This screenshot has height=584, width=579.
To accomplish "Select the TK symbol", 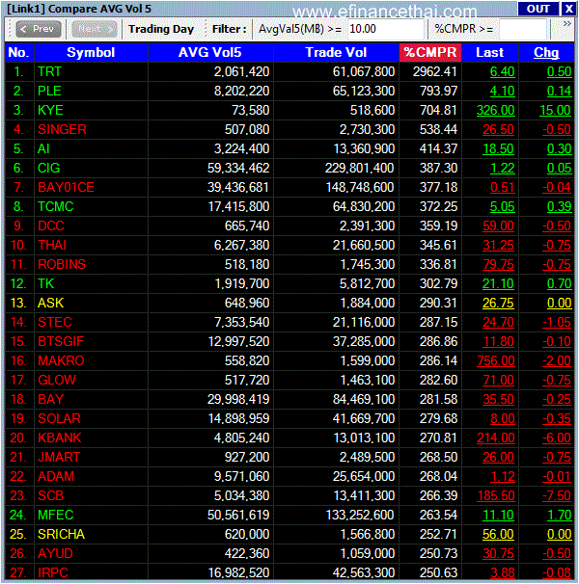I will 45,283.
